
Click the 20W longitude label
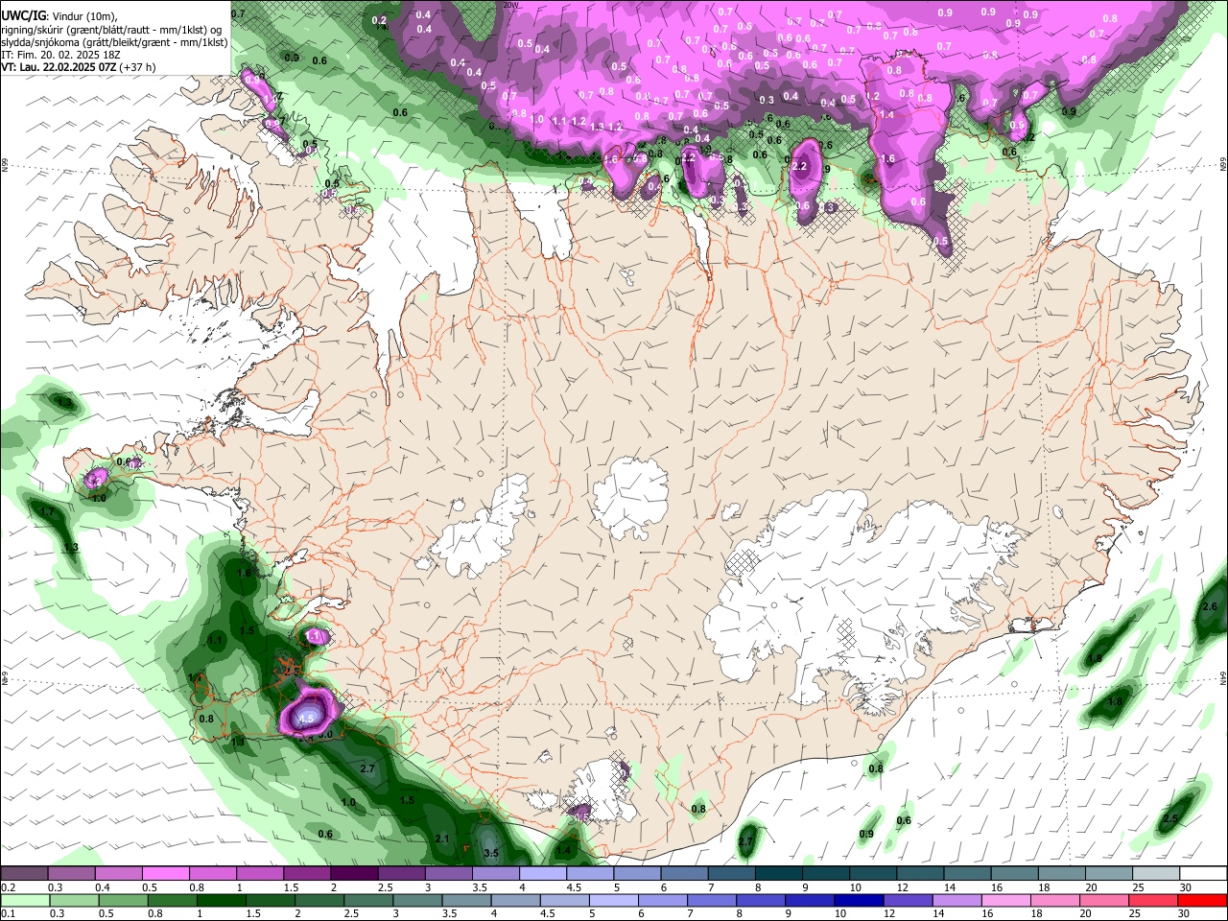(x=511, y=5)
